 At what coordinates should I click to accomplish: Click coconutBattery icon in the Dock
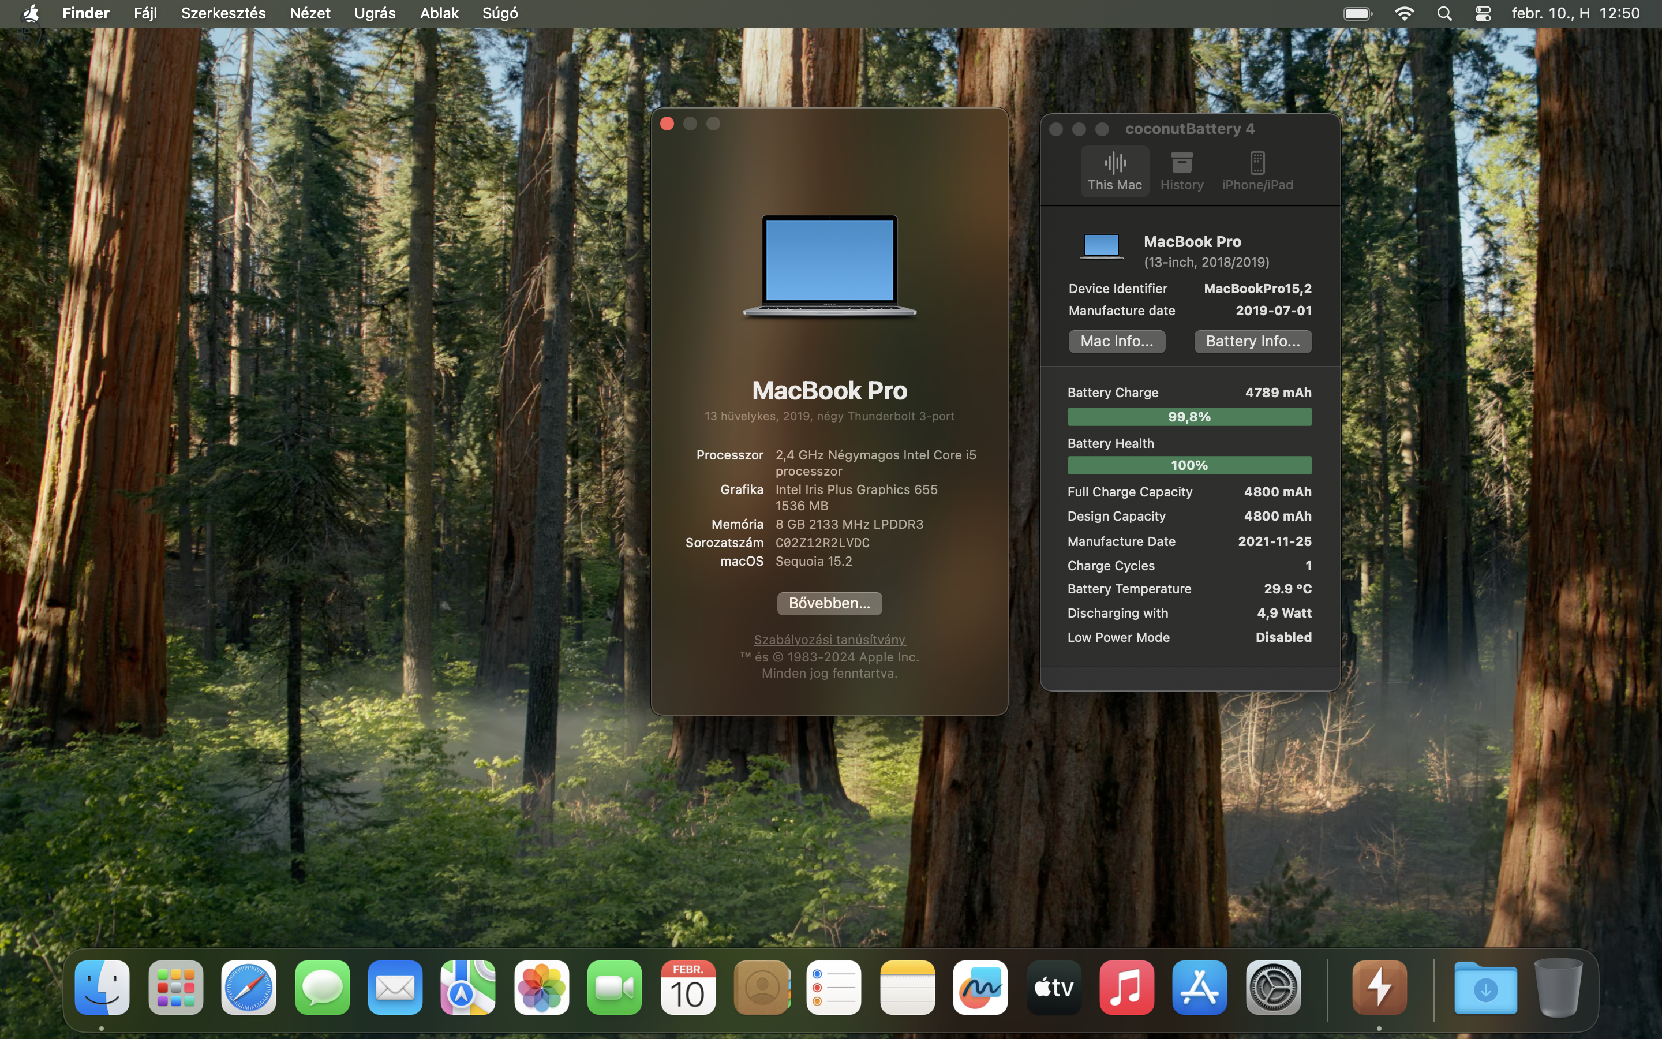click(1379, 988)
